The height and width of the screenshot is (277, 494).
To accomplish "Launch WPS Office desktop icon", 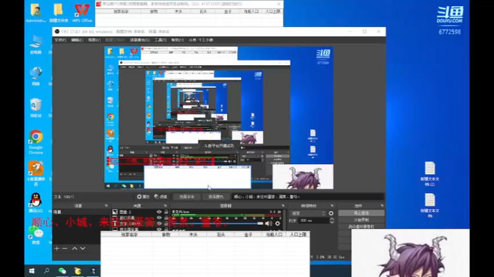I will (82, 13).
